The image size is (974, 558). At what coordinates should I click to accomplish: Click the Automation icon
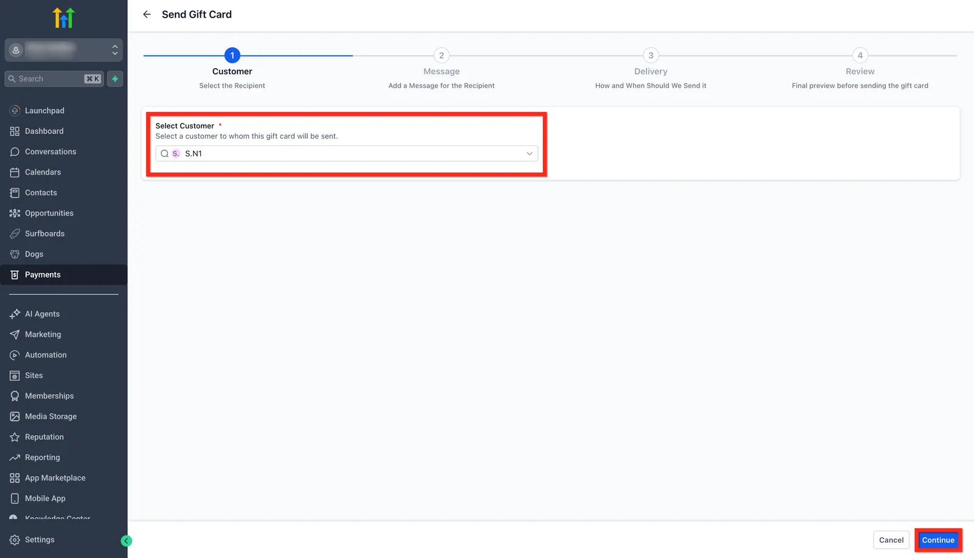[15, 355]
